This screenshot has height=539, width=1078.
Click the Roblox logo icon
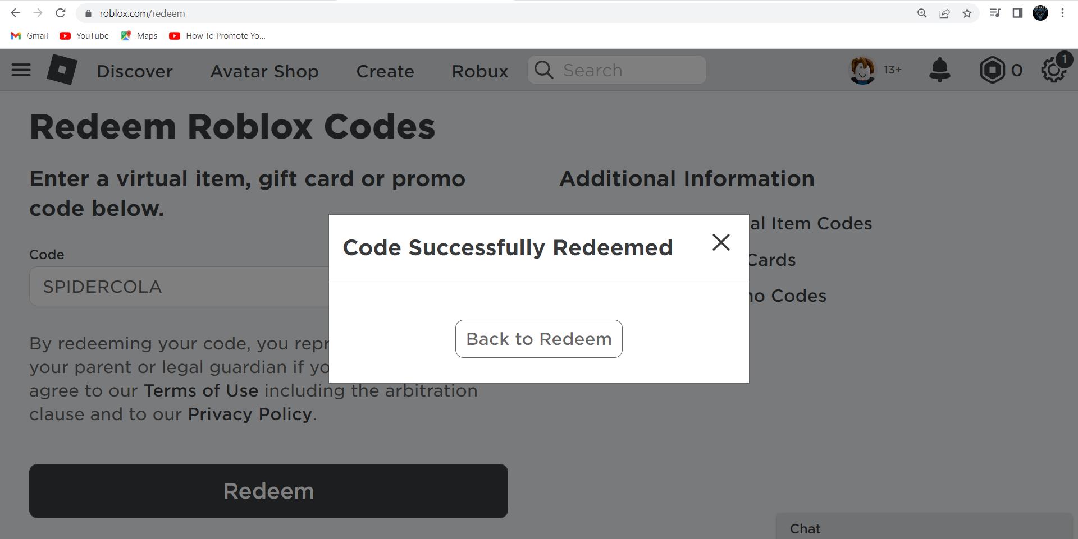pyautogui.click(x=62, y=70)
